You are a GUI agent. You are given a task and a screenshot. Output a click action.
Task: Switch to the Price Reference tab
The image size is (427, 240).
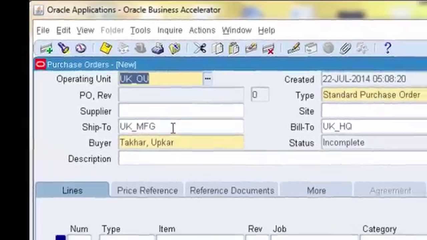[x=147, y=190]
